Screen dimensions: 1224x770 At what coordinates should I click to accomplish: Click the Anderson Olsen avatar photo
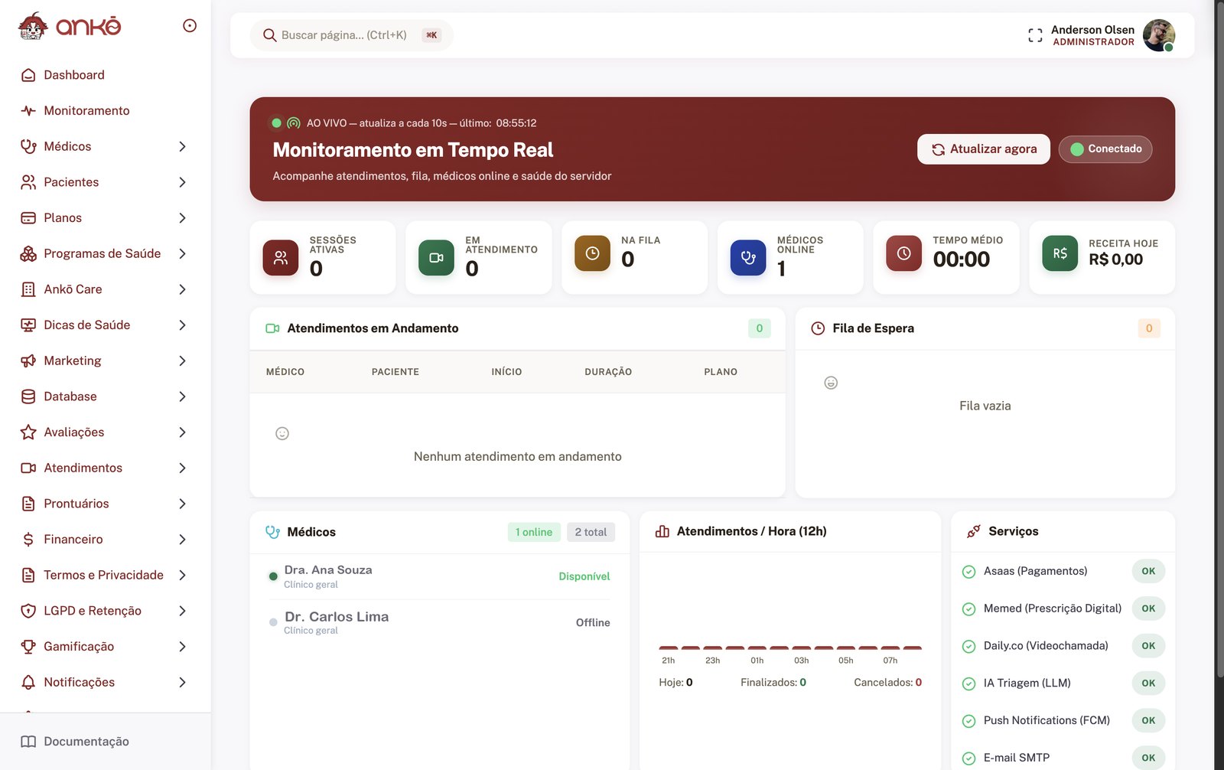click(x=1158, y=35)
